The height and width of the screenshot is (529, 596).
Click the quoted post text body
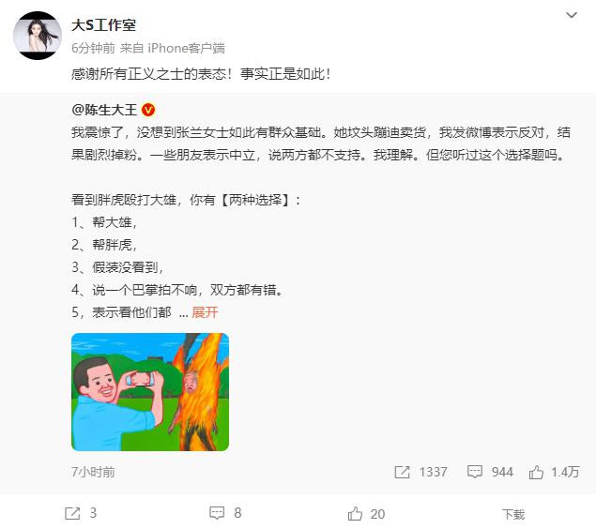click(x=321, y=222)
